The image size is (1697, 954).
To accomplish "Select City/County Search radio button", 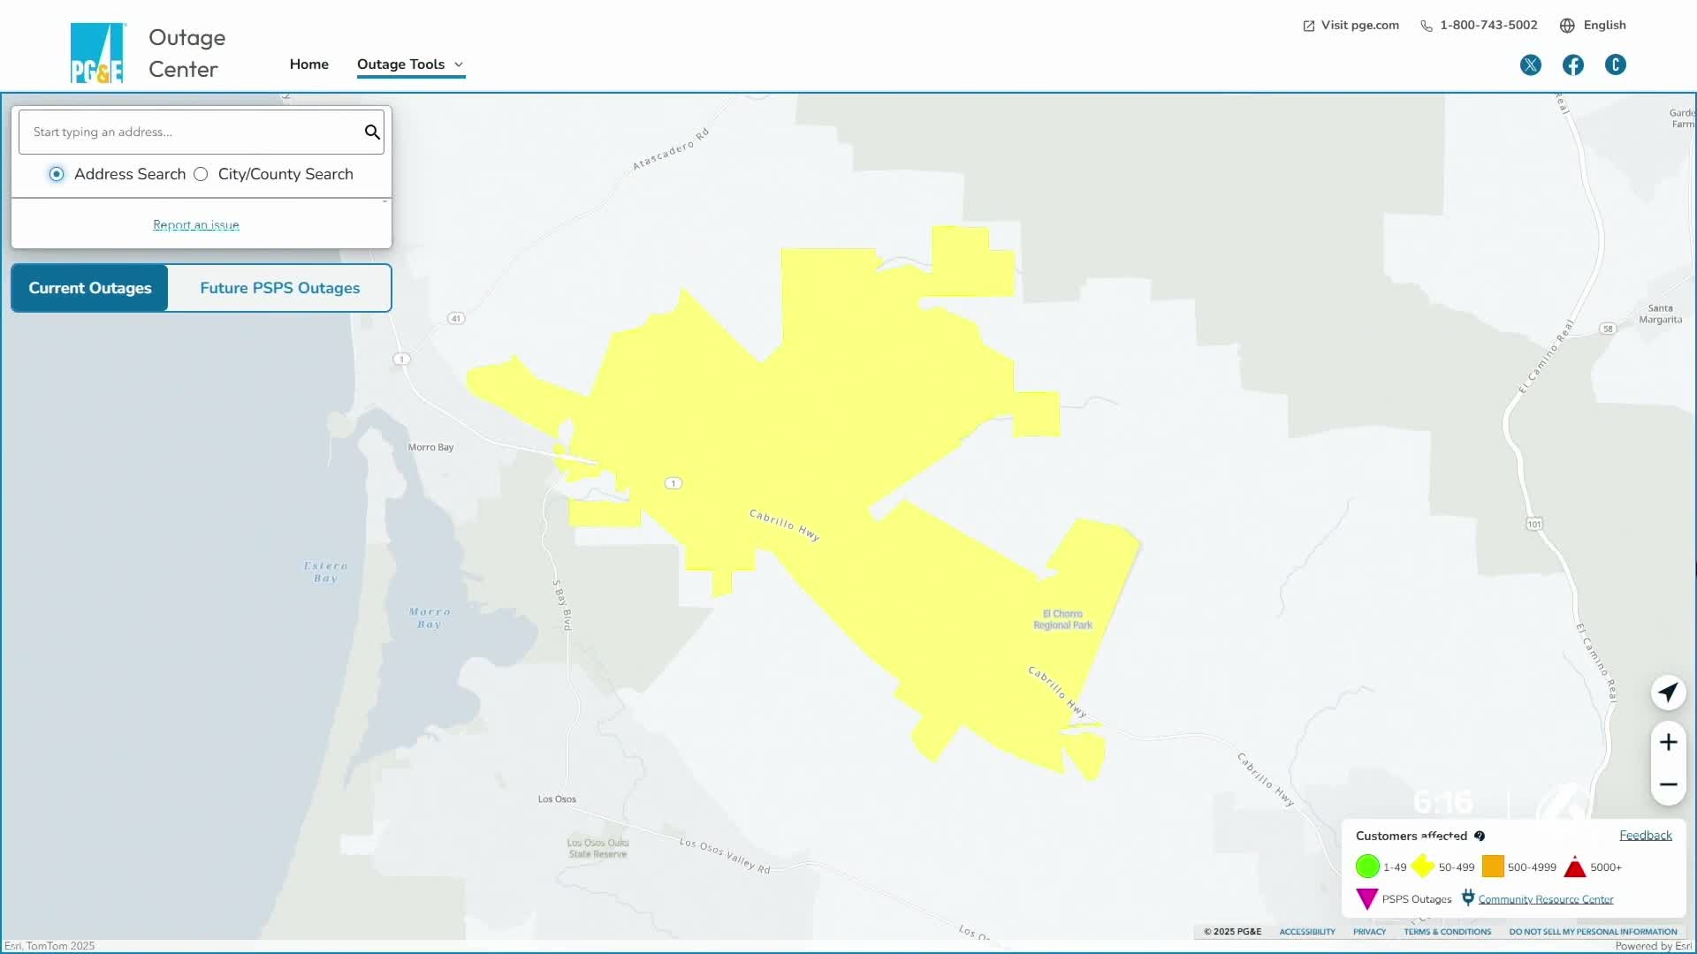I will click(x=201, y=174).
